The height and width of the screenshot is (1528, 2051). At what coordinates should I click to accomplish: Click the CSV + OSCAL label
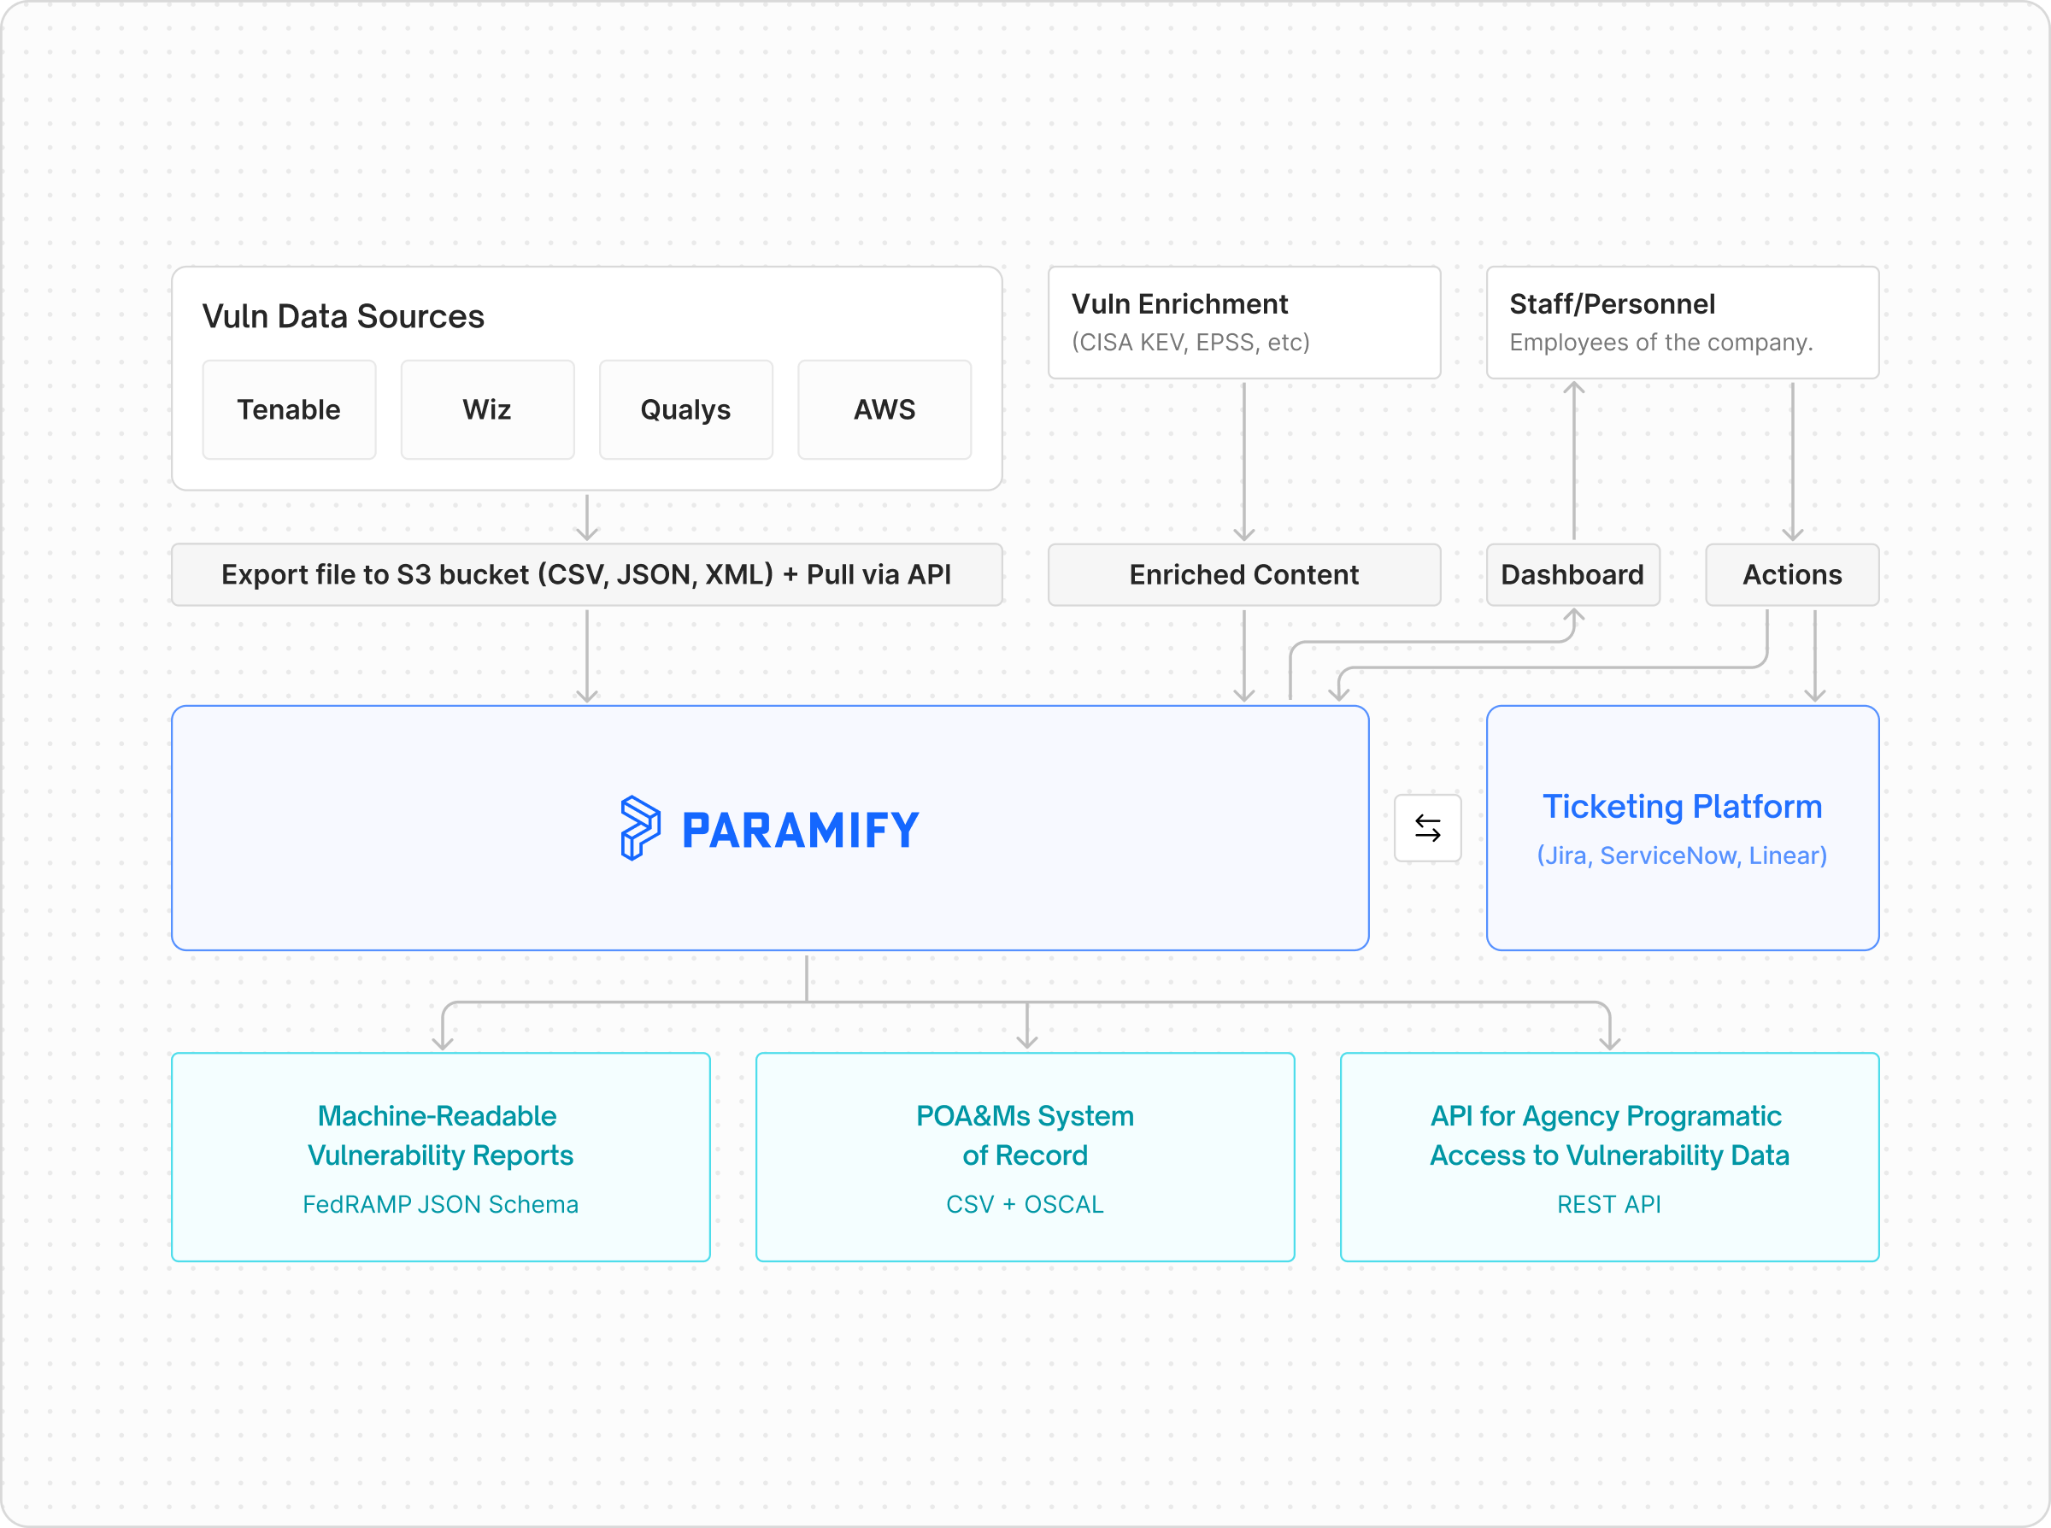click(1025, 1204)
